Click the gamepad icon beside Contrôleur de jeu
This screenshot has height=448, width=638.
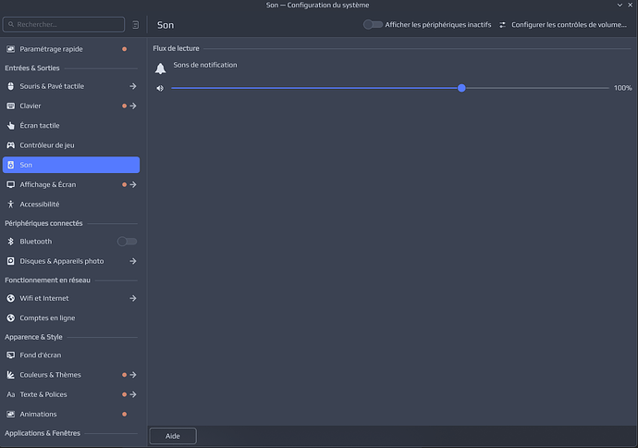click(x=11, y=145)
